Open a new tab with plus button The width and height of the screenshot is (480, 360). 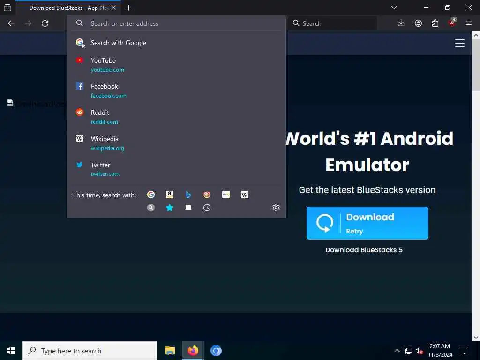[129, 8]
